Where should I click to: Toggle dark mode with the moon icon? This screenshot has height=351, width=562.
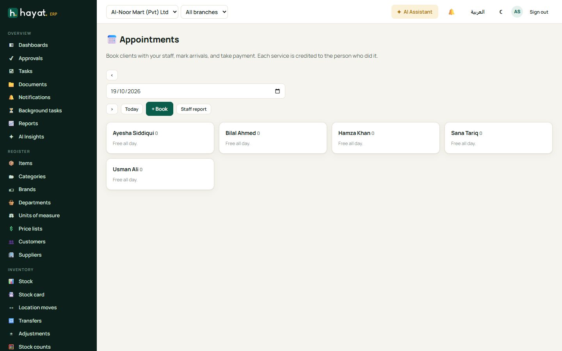(501, 12)
